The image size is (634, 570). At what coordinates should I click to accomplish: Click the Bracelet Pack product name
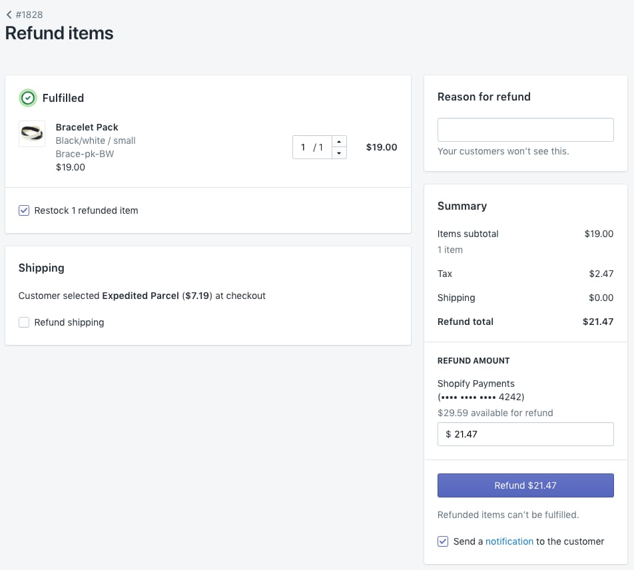click(x=87, y=127)
